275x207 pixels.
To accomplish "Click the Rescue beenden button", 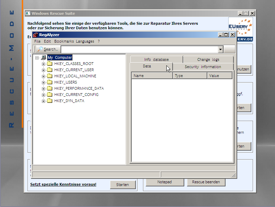I will [206, 182].
